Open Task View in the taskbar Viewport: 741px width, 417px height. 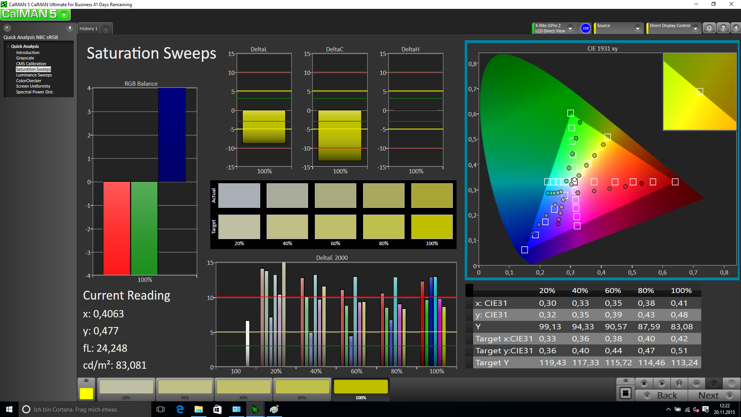tap(161, 409)
